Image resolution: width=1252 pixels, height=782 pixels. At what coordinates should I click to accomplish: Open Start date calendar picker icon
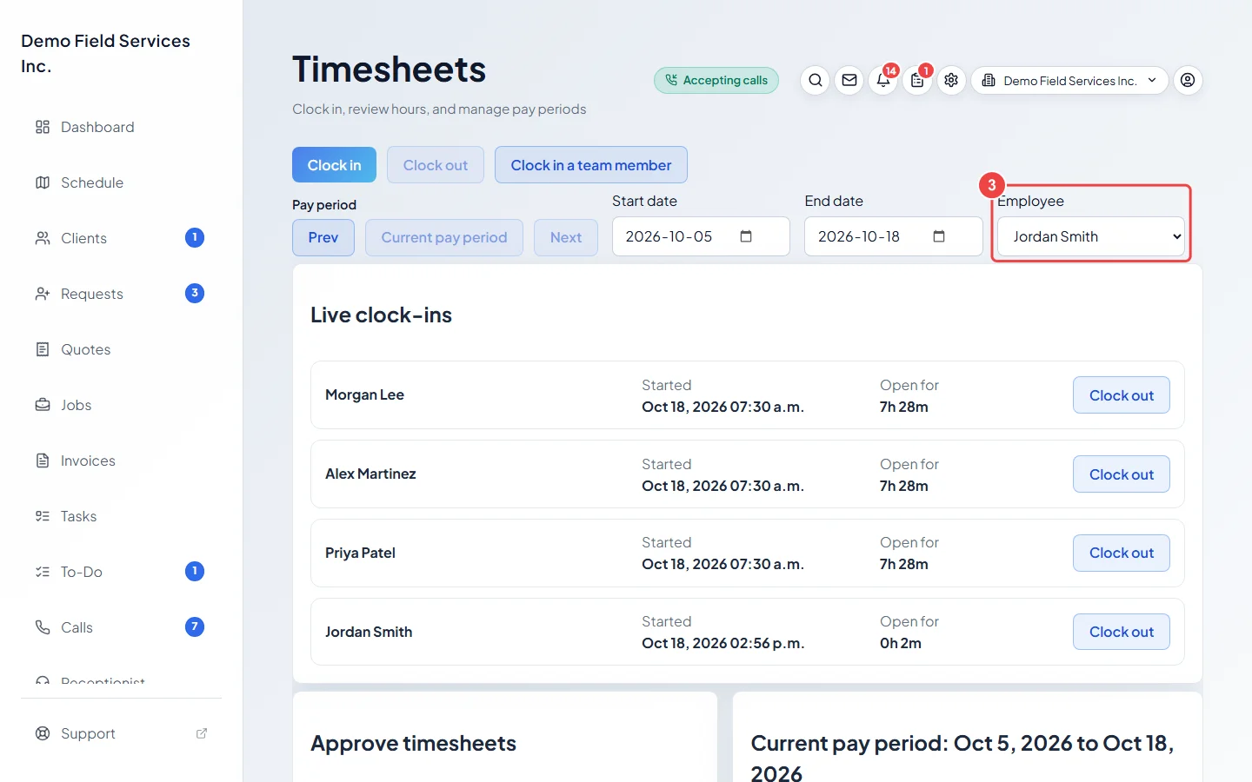[746, 236]
